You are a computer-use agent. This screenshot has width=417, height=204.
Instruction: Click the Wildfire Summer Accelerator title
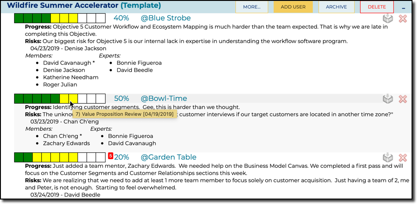(62, 6)
